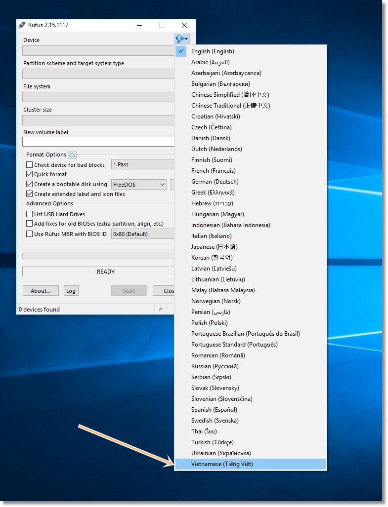
Task: Choose Bulgarian (Български)
Action: tap(251, 84)
